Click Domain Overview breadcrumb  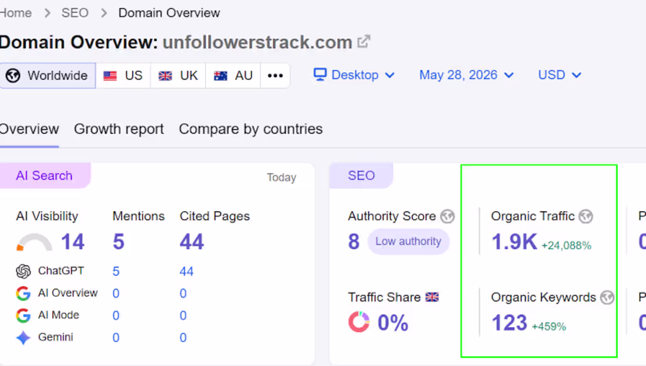tap(169, 13)
